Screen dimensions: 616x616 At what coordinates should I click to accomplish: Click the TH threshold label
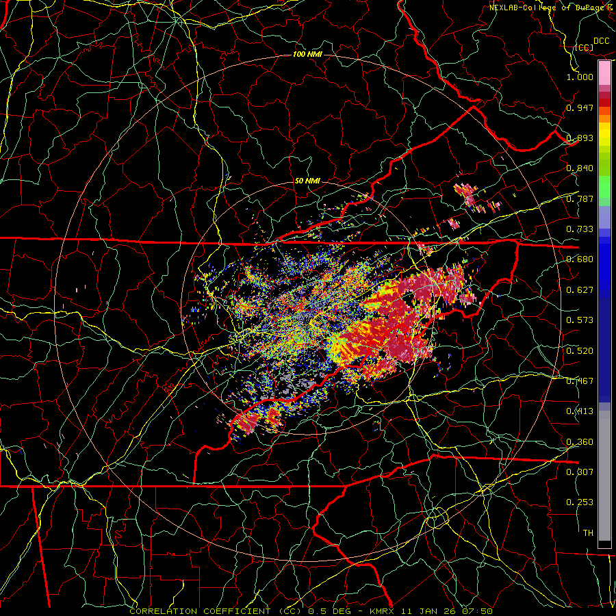tap(588, 533)
